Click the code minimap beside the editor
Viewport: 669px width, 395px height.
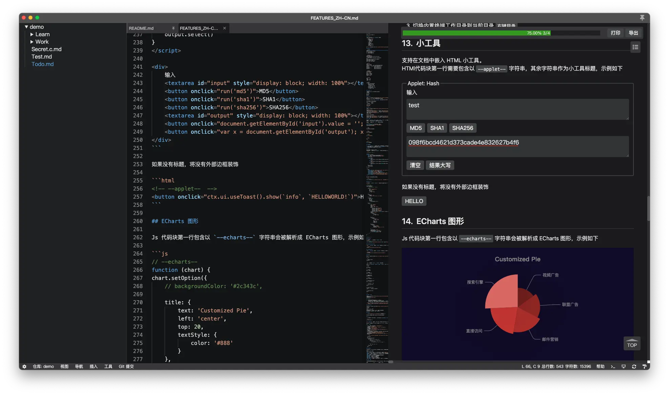coord(377,198)
